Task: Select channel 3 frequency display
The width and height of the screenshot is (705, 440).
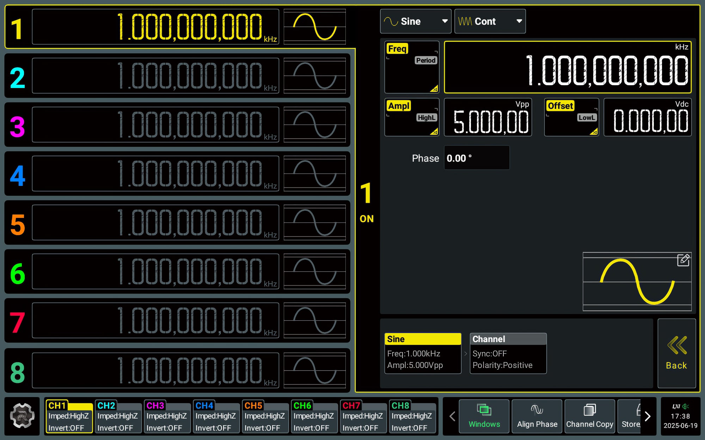Action: click(x=155, y=125)
